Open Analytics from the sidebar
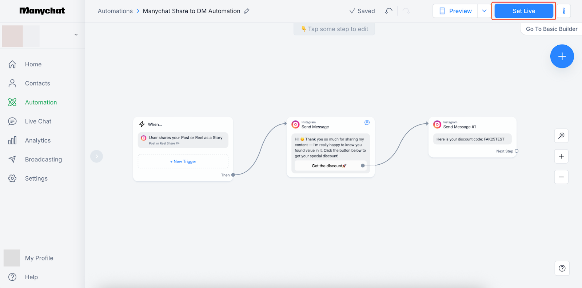 [x=37, y=140]
